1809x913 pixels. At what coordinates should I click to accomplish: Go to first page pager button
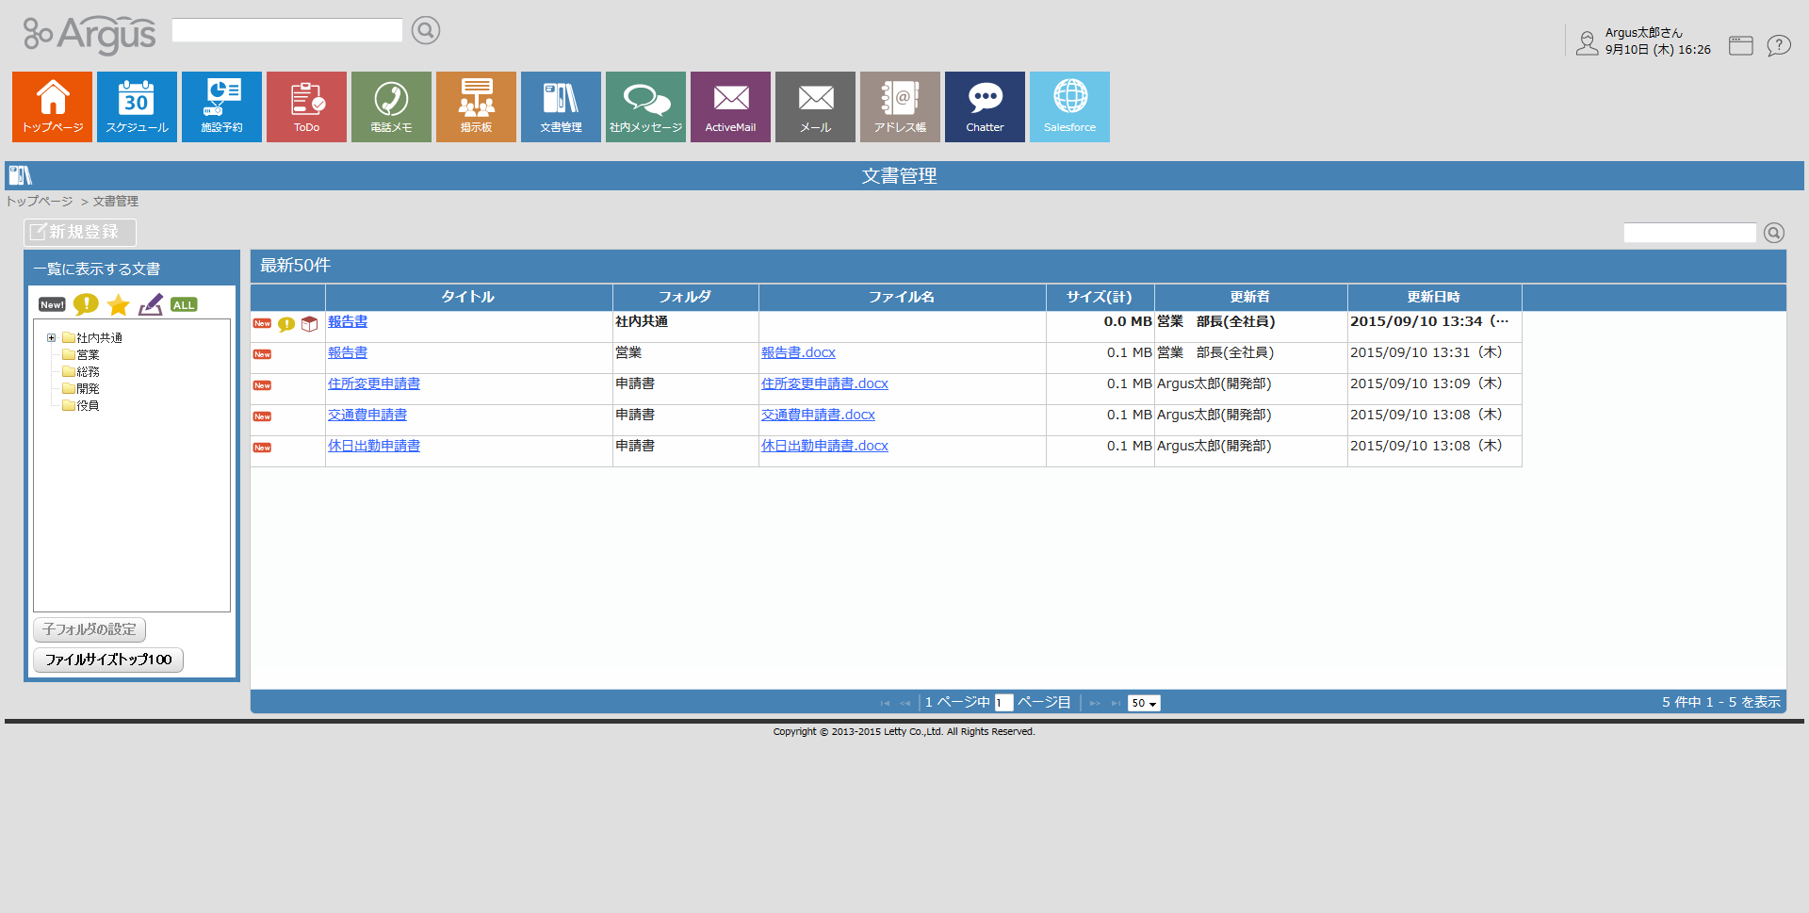click(885, 703)
